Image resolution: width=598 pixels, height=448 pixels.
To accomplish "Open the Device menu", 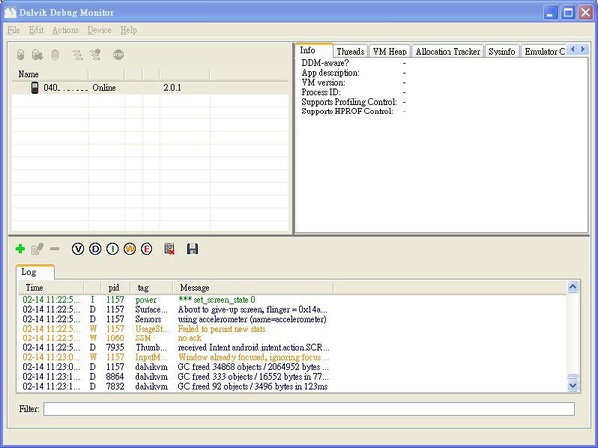I will (x=99, y=31).
